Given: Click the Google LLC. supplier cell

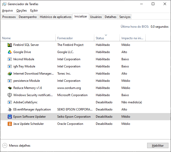Looking at the screenshot, I should click(65, 52).
